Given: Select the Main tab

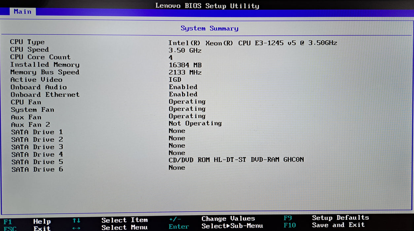Looking at the screenshot, I should tap(22, 12).
